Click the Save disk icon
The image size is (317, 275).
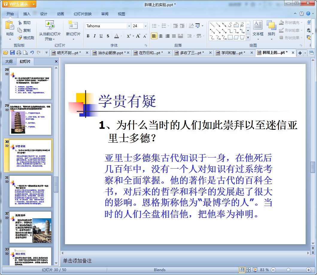click(x=12, y=53)
